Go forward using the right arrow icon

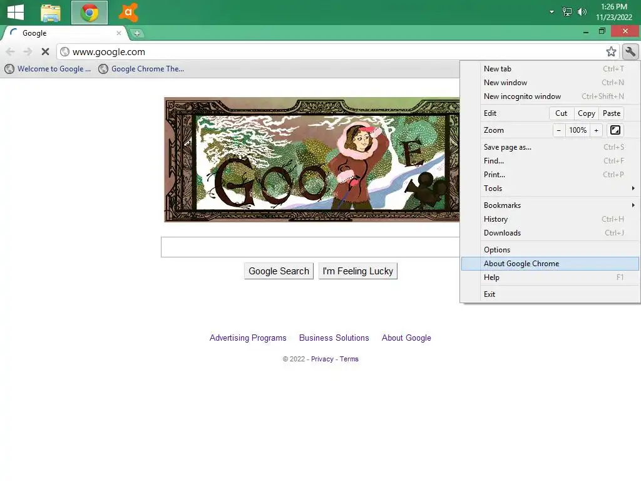[x=28, y=52]
